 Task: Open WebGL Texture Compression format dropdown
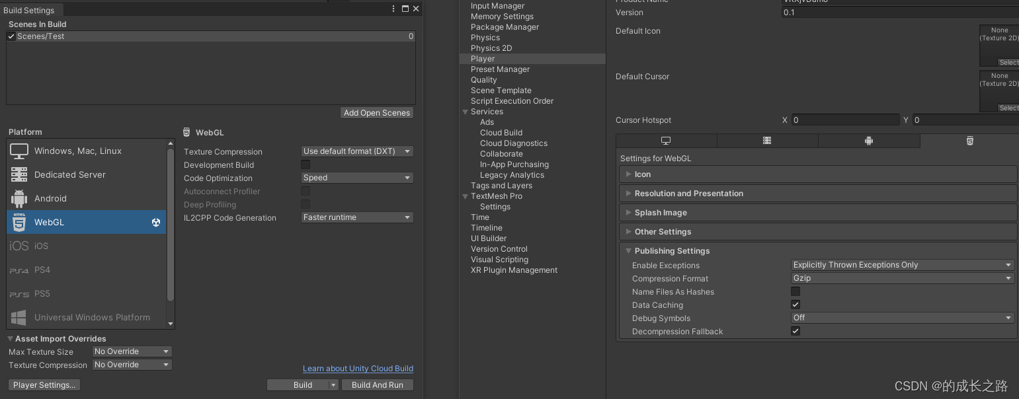tap(357, 151)
